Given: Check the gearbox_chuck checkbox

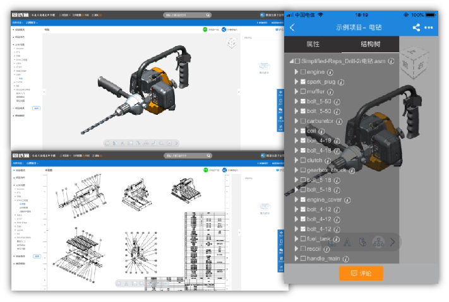Looking at the screenshot, I should pos(303,170).
